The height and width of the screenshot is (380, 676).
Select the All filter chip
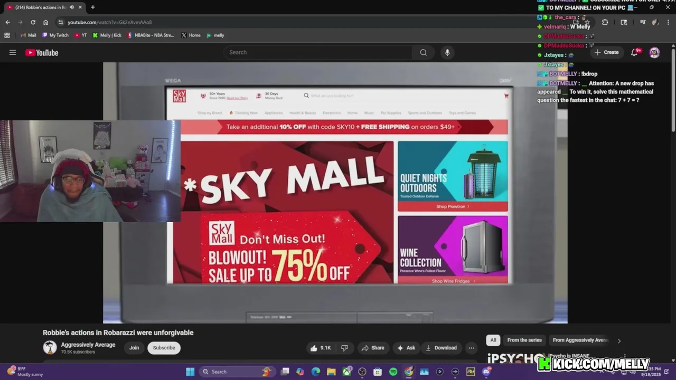click(x=493, y=340)
